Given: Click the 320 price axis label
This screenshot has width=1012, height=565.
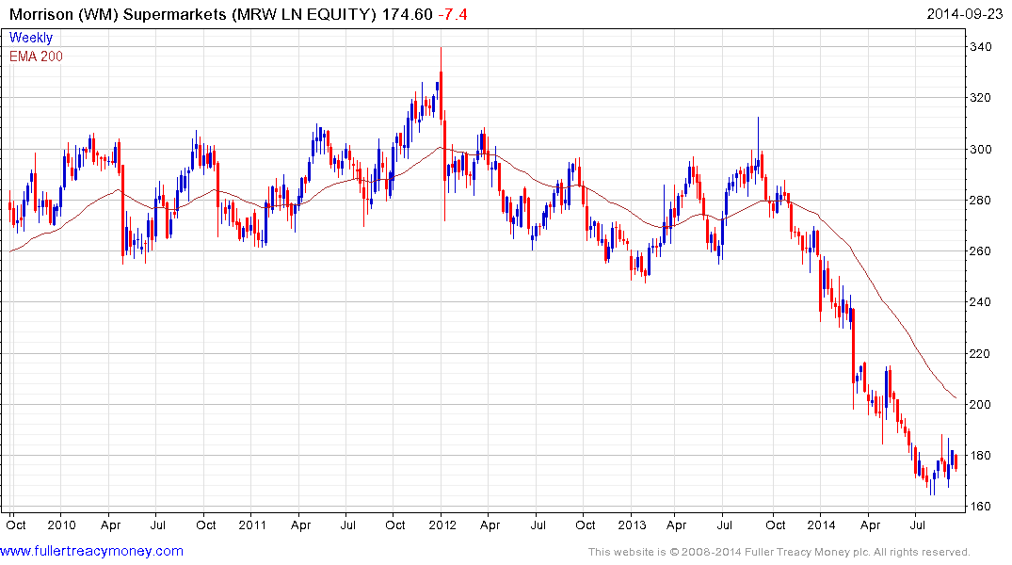Looking at the screenshot, I should tap(980, 98).
